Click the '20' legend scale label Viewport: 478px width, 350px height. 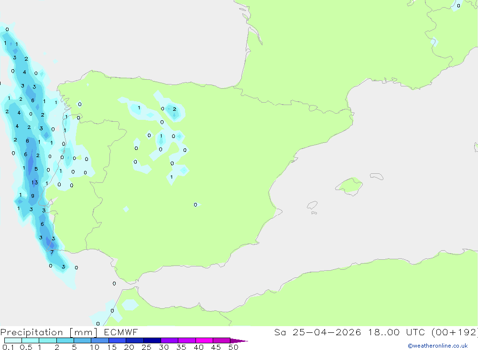129,347
